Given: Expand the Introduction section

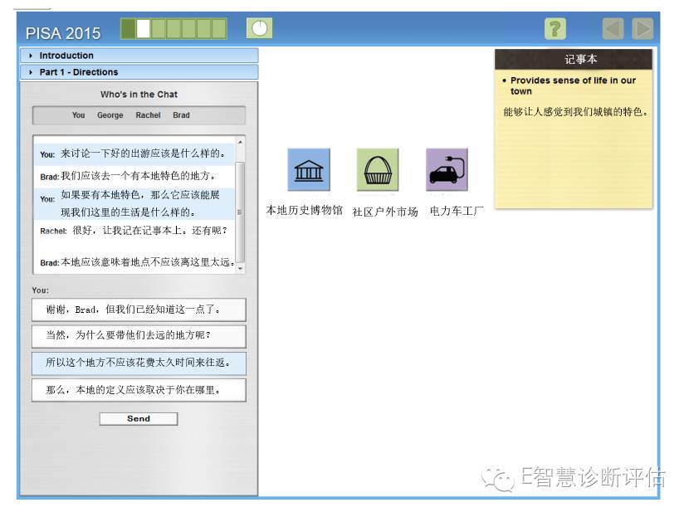Looking at the screenshot, I should coord(139,56).
